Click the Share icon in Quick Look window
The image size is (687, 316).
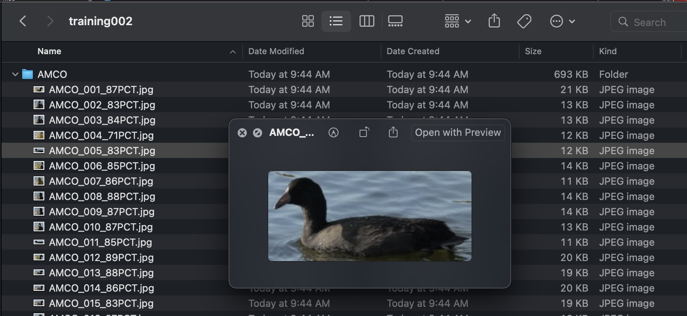click(393, 132)
